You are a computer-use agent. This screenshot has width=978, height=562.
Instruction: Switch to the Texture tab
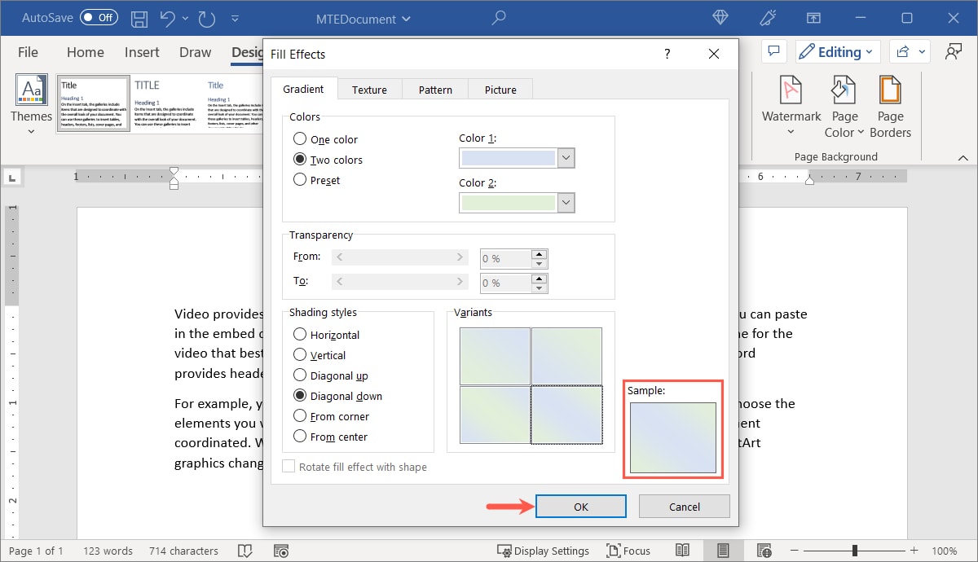tap(369, 90)
